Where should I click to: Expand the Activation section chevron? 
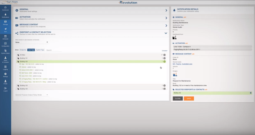166,18
